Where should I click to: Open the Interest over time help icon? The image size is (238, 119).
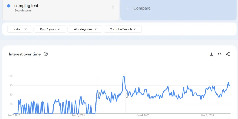coord(46,54)
